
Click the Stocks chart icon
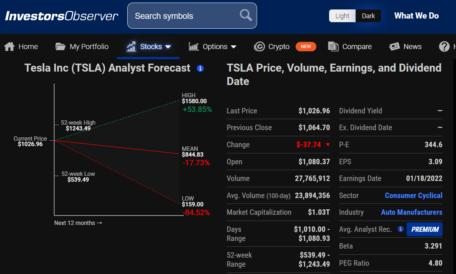tap(131, 47)
